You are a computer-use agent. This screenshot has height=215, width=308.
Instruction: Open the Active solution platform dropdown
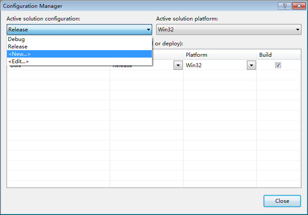click(229, 30)
